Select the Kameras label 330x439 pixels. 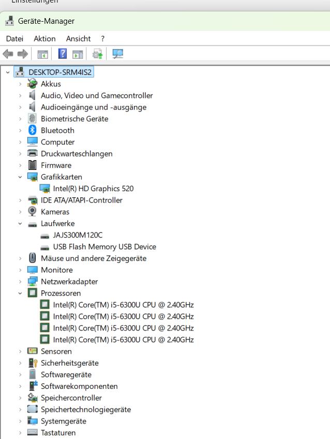(x=55, y=212)
